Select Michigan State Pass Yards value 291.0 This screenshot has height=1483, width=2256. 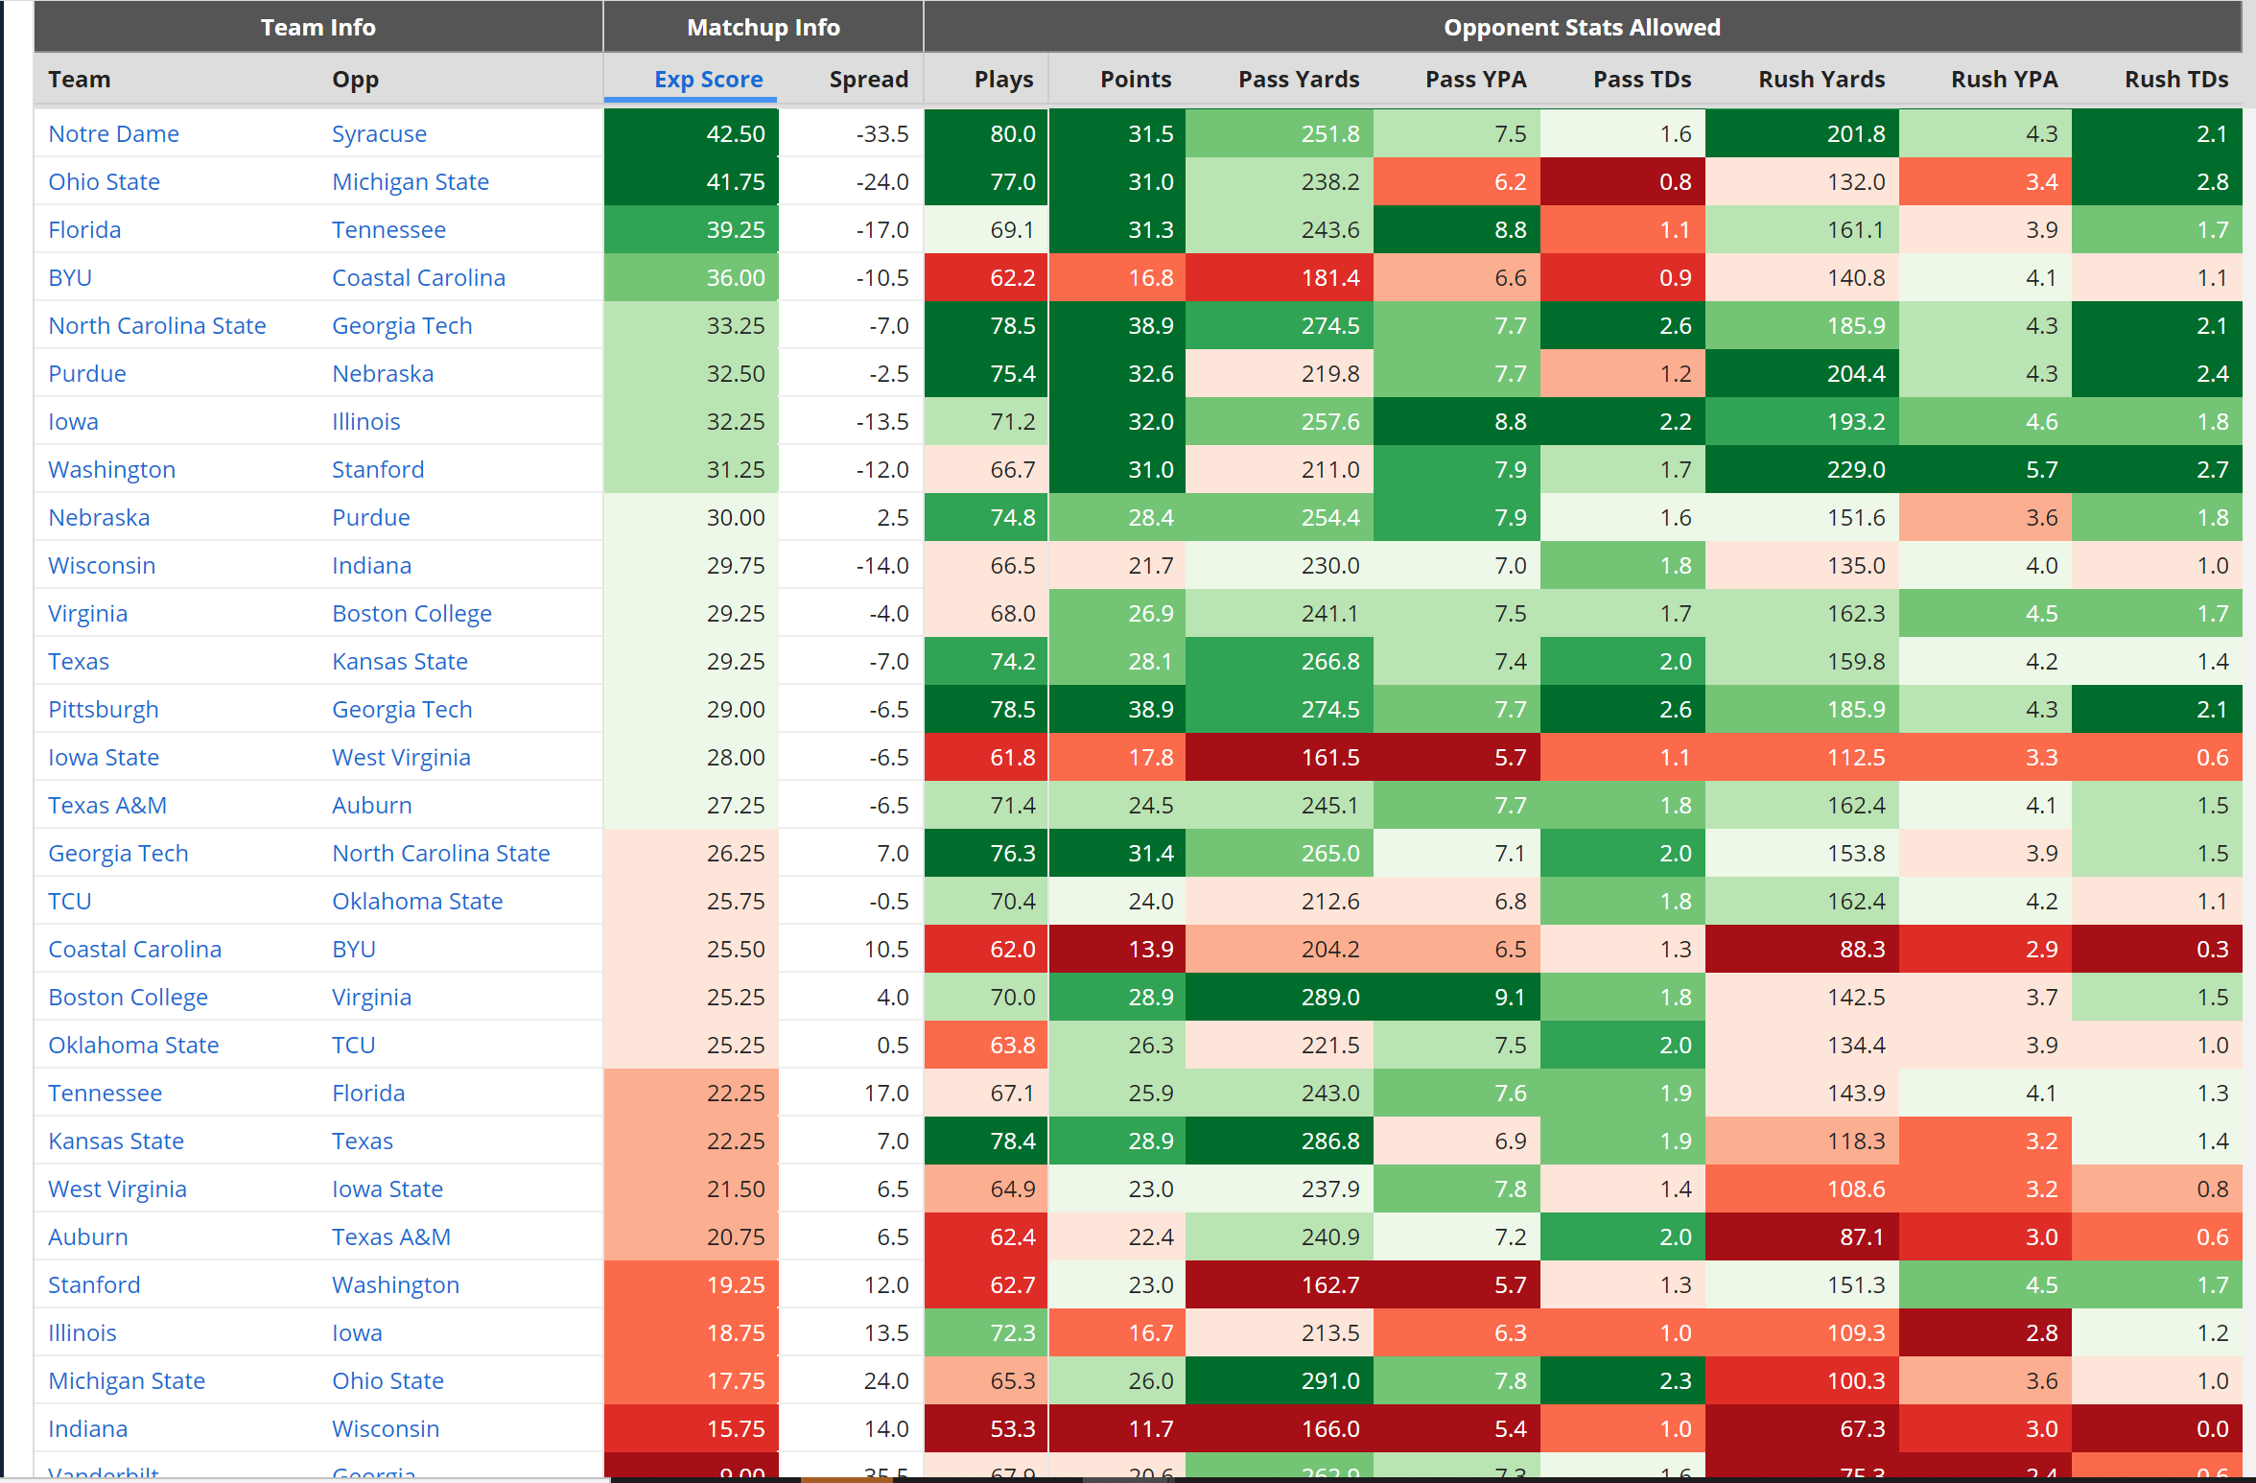click(x=1280, y=1380)
